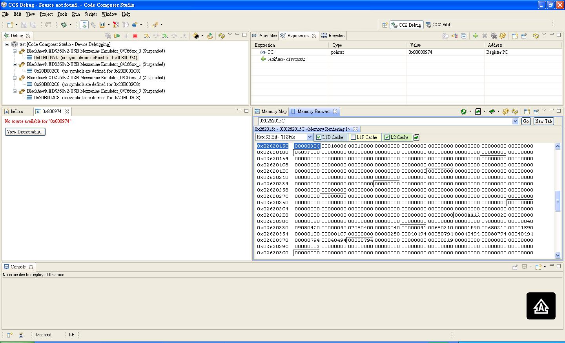The width and height of the screenshot is (565, 343).
Task: Check the L1P Cache checkbox
Action: 353,137
